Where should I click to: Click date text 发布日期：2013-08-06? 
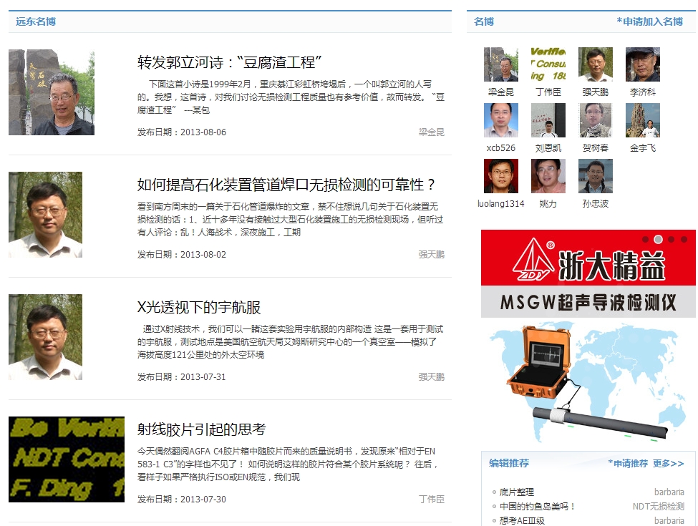182,132
